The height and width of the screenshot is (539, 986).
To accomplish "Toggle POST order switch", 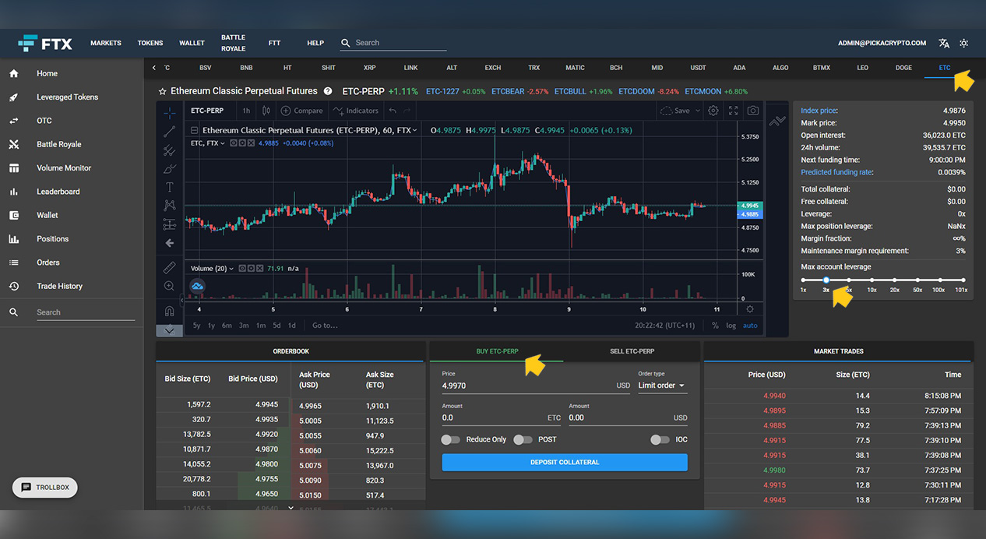I will 523,439.
